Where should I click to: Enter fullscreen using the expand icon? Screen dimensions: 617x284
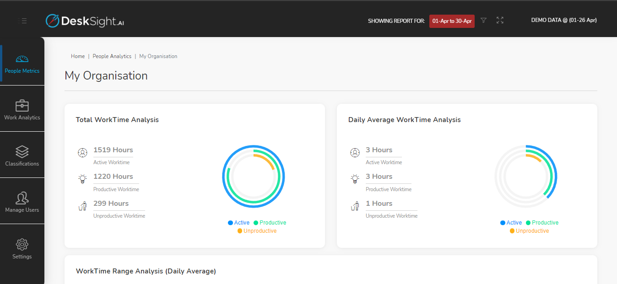[500, 21]
